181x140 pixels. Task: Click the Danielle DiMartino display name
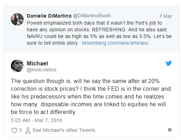point(49,16)
